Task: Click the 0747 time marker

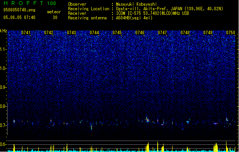Action: [x=162, y=33]
